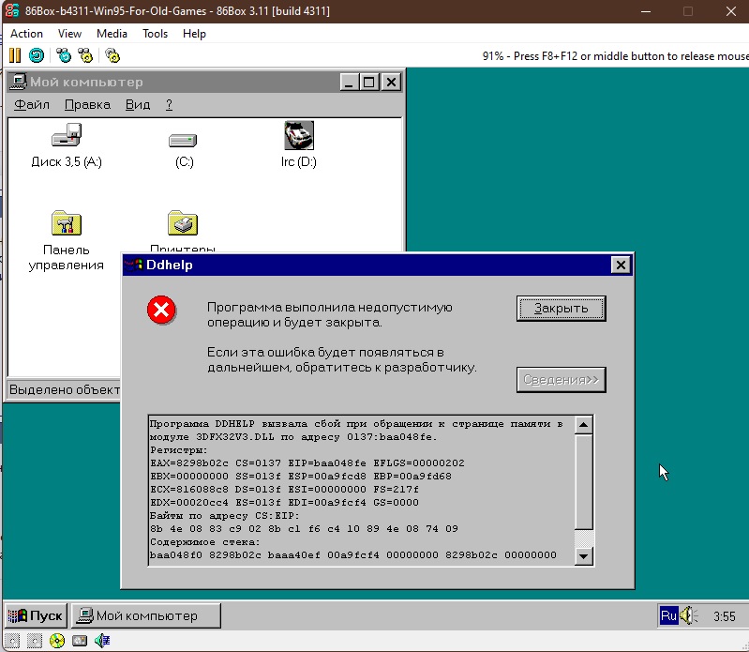
Task: Click the leftmost floppy drive status icon
Action: 12,641
